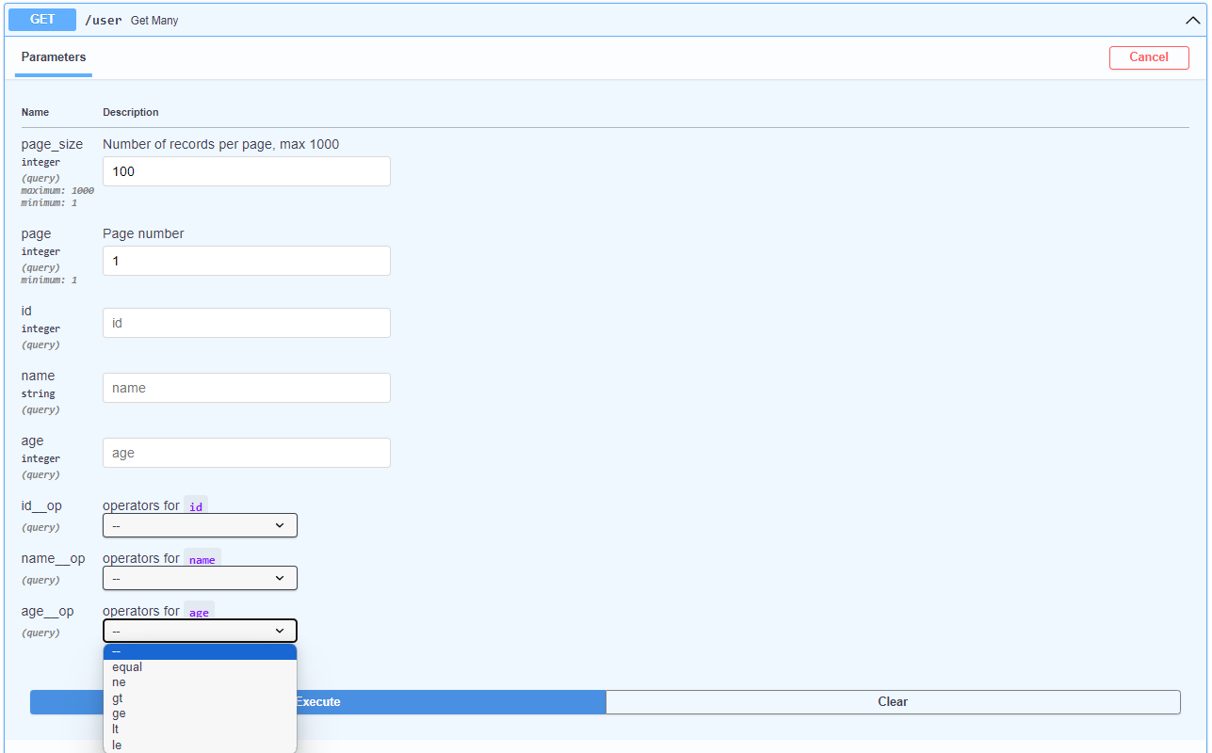The width and height of the screenshot is (1212, 753).
Task: Pick the 'gt' operator option
Action: (200, 698)
